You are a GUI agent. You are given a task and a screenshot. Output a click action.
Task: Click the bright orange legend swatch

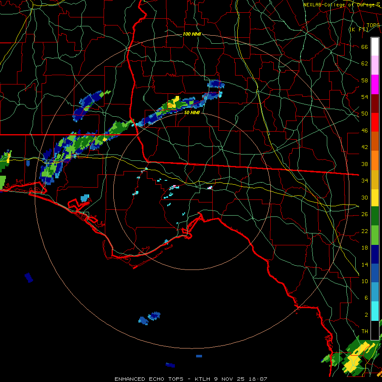point(375,160)
